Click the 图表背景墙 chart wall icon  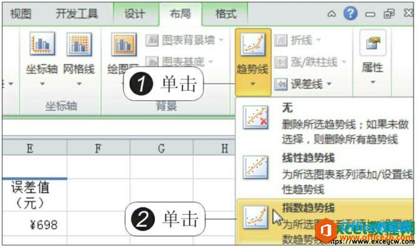tap(152, 41)
